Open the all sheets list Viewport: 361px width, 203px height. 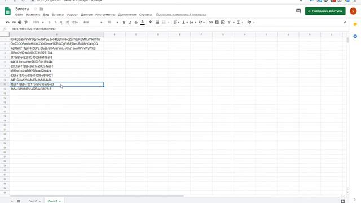[19, 201]
